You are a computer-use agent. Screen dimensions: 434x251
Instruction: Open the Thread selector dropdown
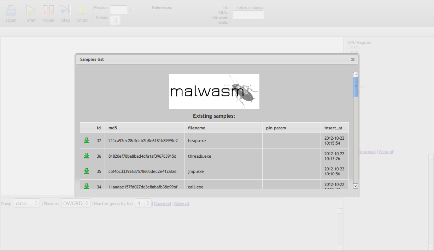[115, 21]
